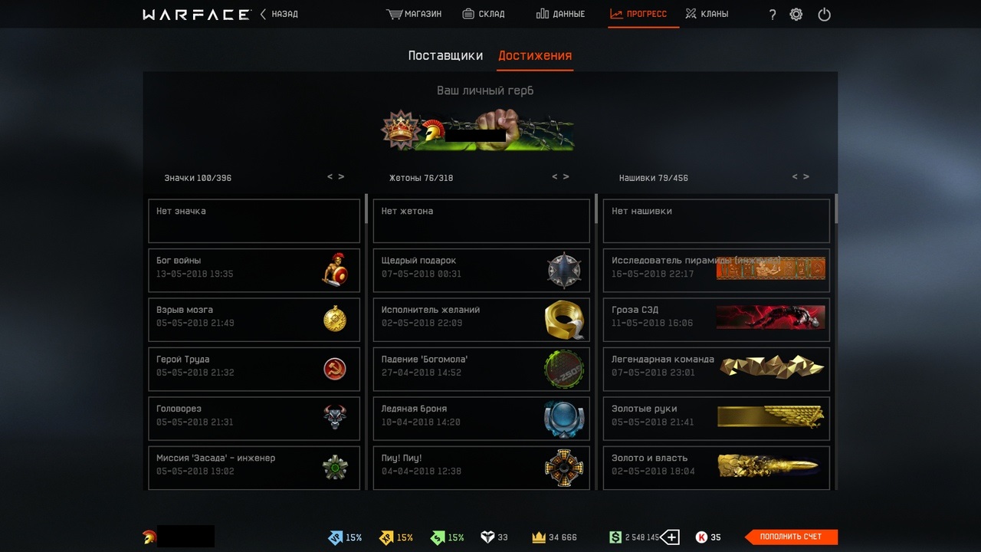Image resolution: width=981 pixels, height=552 pixels.
Task: Click next arrow in Нашивки header
Action: (x=806, y=176)
